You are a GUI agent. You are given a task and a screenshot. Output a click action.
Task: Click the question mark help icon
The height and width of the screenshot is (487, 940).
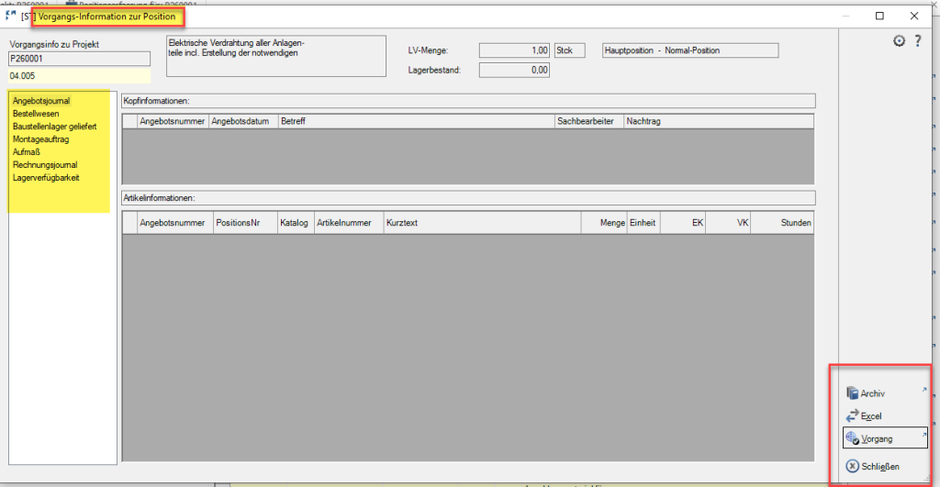917,41
